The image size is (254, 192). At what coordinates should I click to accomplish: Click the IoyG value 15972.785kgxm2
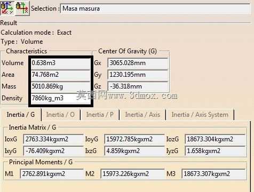[134, 139]
